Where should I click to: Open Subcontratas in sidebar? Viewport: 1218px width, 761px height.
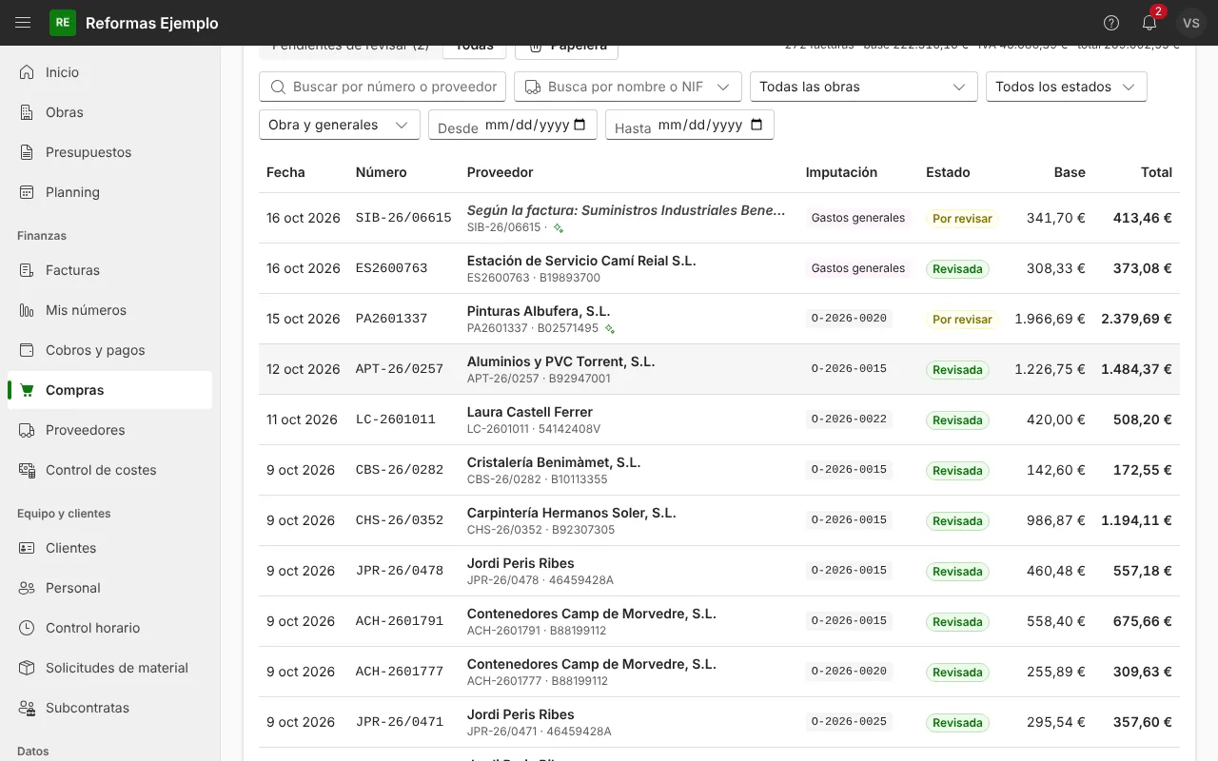109,708
